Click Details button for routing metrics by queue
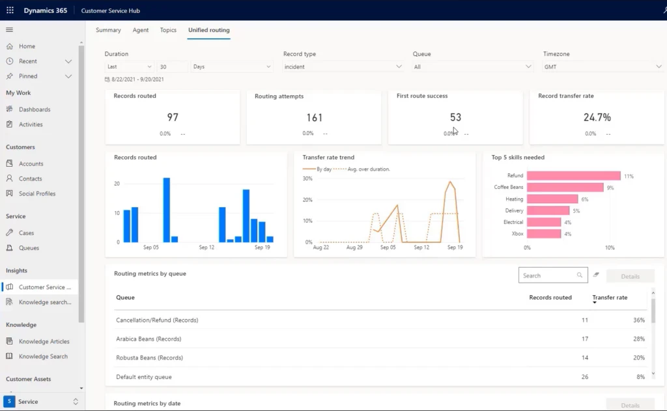 (x=630, y=276)
